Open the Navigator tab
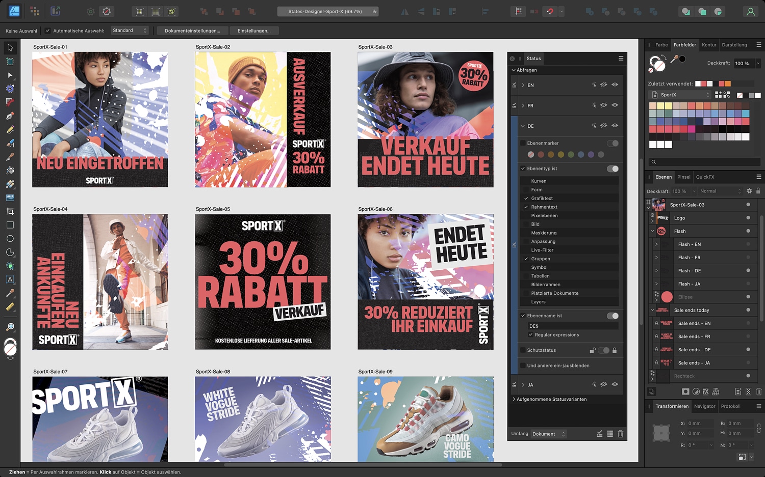 704,406
